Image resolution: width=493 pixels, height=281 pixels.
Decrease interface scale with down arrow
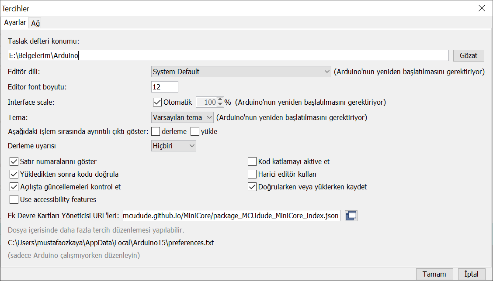coord(220,105)
